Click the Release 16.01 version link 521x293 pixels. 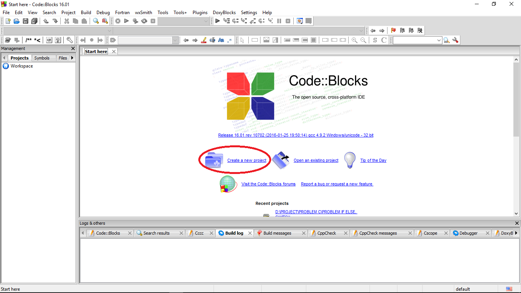tap(296, 135)
